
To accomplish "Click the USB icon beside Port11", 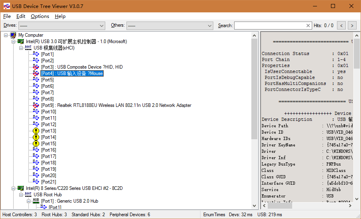I will (36, 118).
